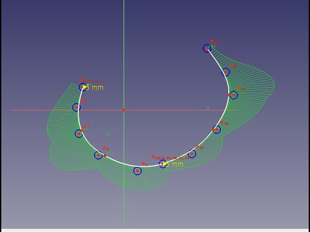Select the left control point circle below the horizontal axis
310x232 pixels.
coord(79,133)
